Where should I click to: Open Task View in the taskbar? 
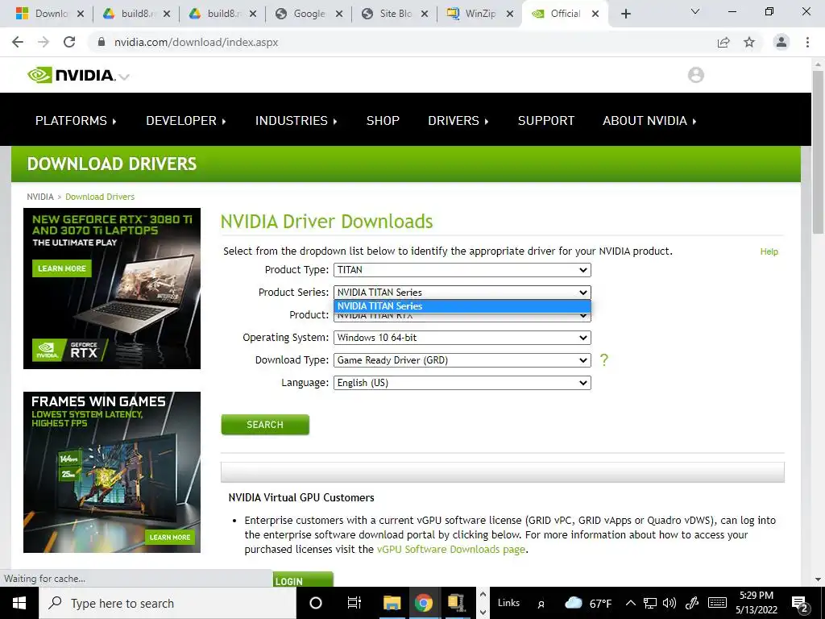(354, 603)
